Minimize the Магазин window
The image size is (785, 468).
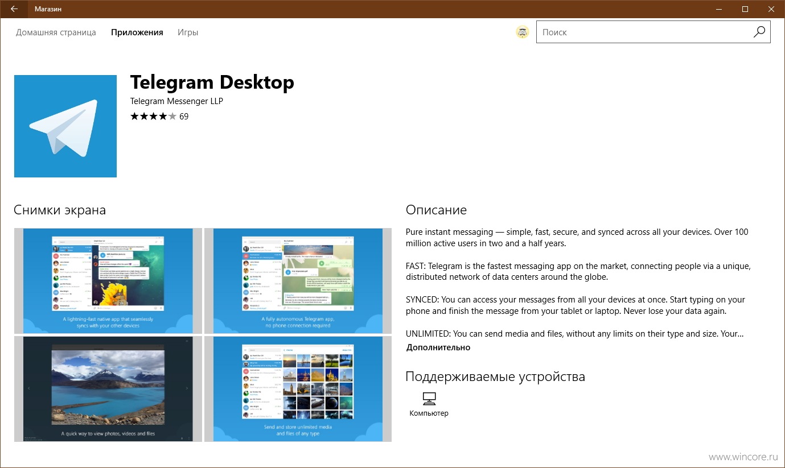pos(719,9)
